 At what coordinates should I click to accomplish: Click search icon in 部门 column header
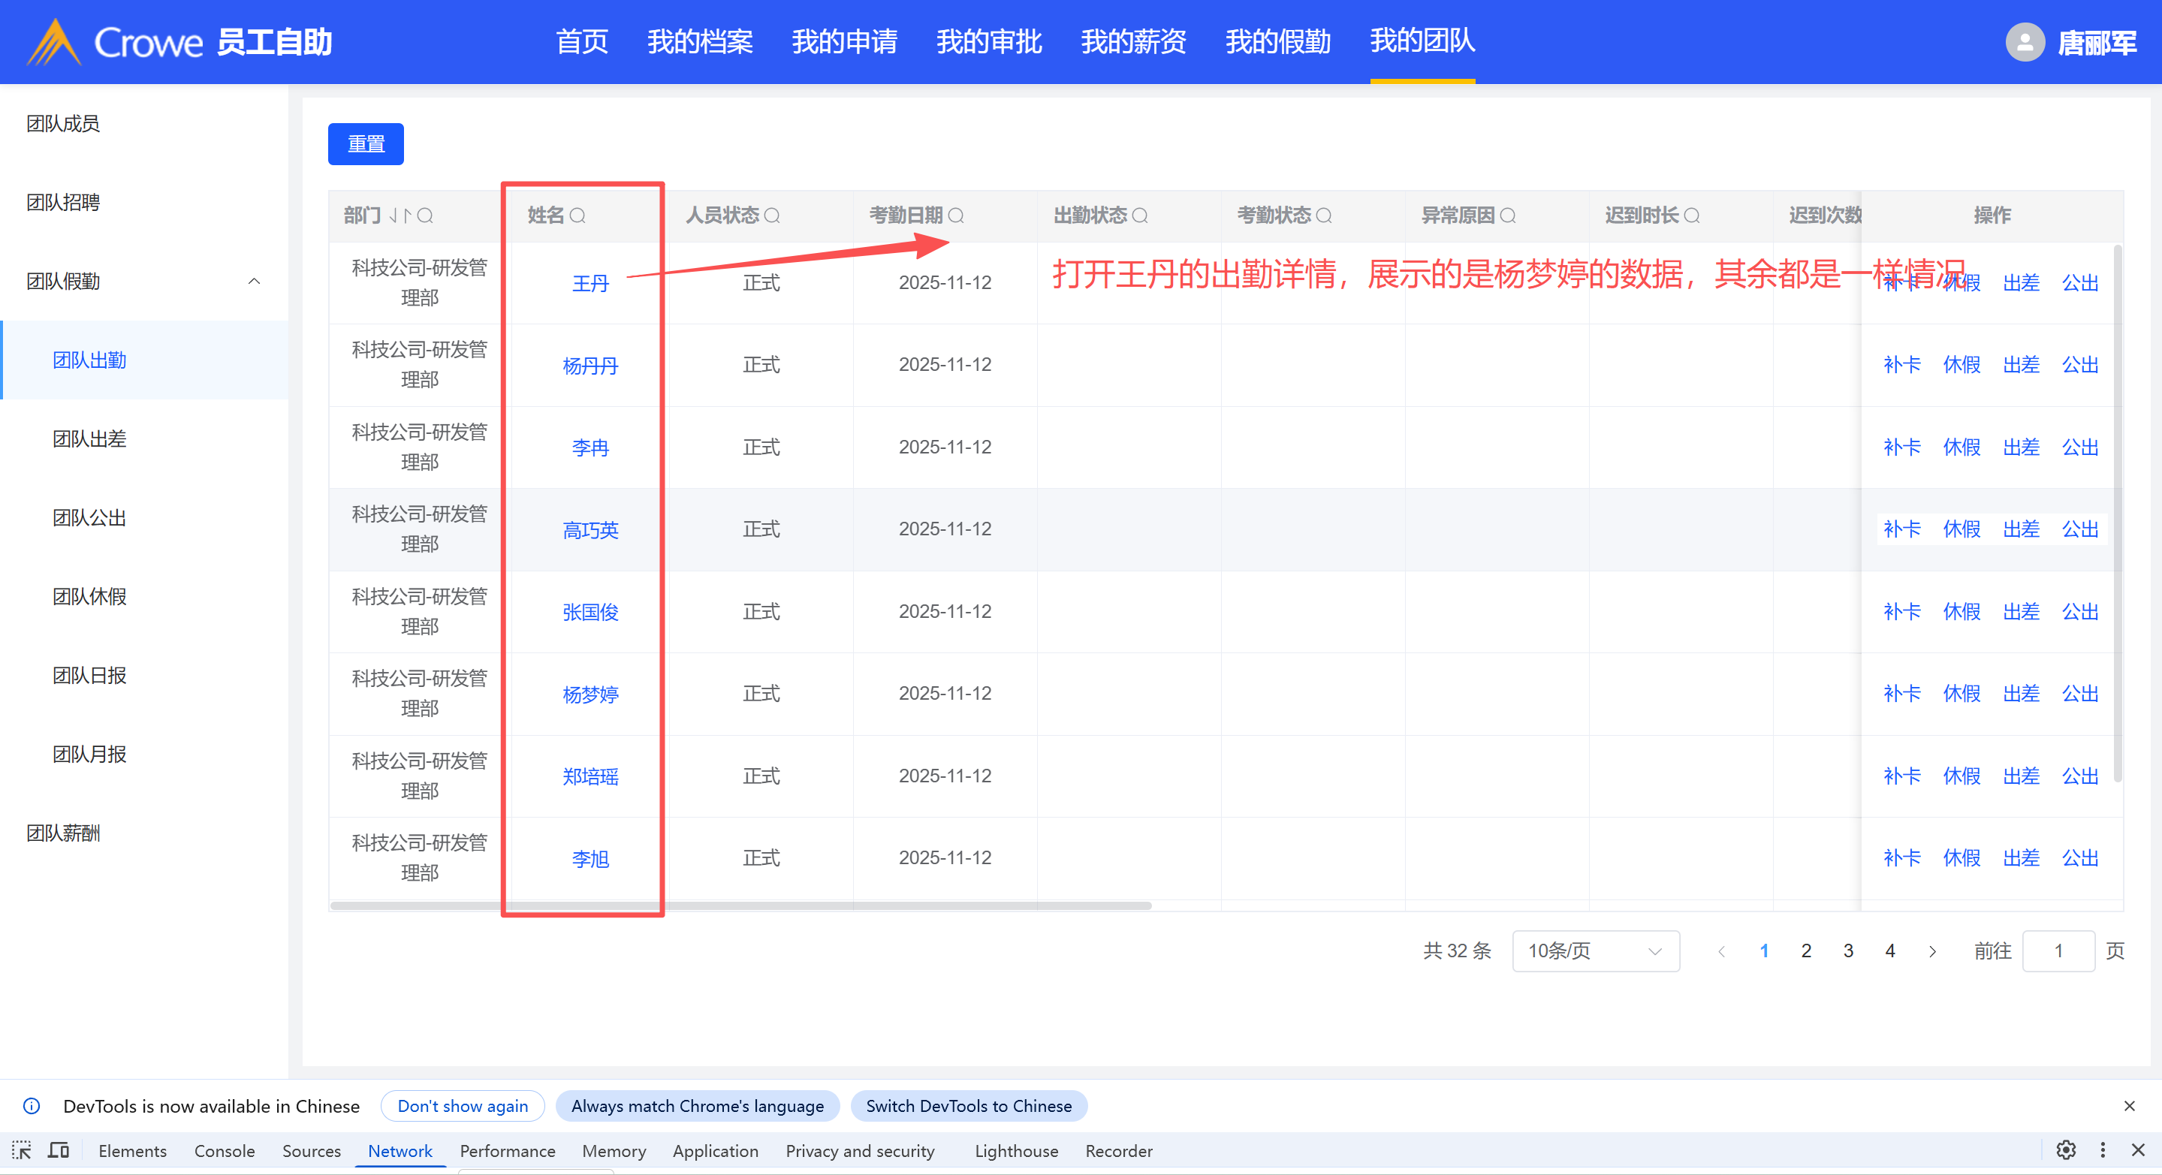(x=426, y=215)
